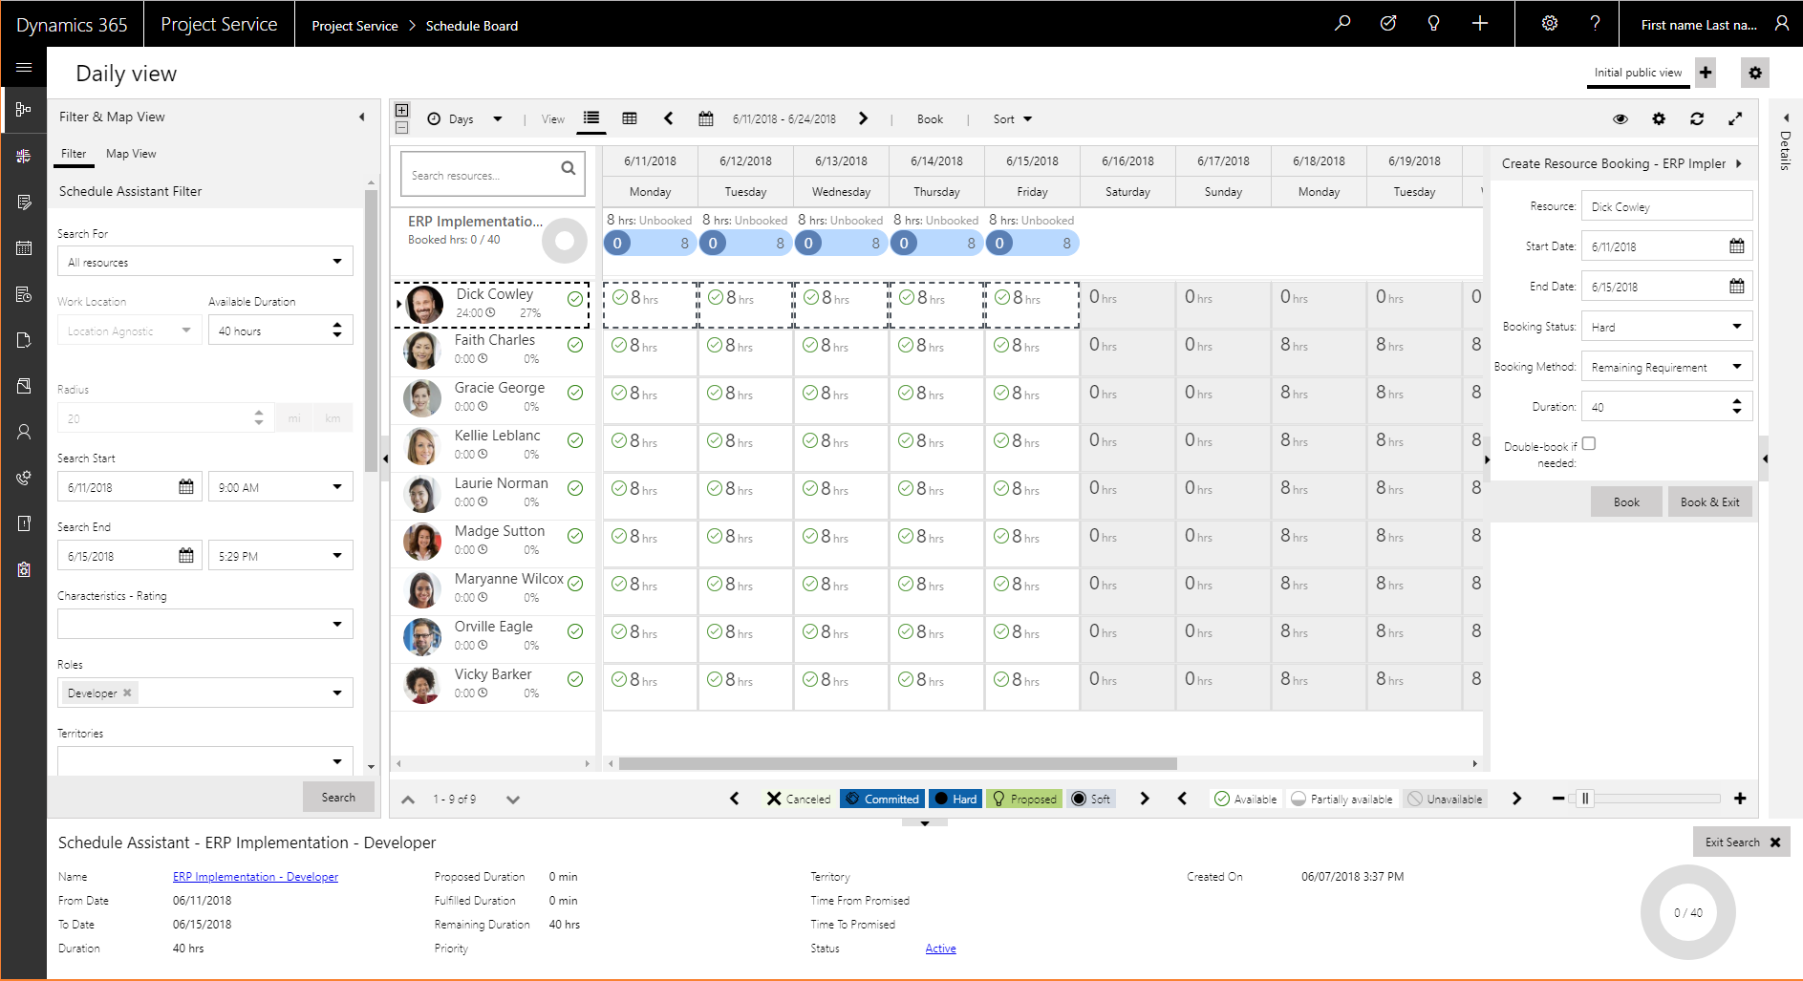Viewport: 1803px width, 981px height.
Task: Click the plus quick create icon
Action: coord(1480,24)
